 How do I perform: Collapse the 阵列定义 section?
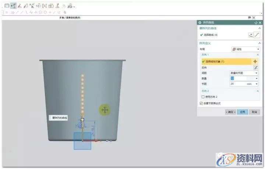coord(259,43)
